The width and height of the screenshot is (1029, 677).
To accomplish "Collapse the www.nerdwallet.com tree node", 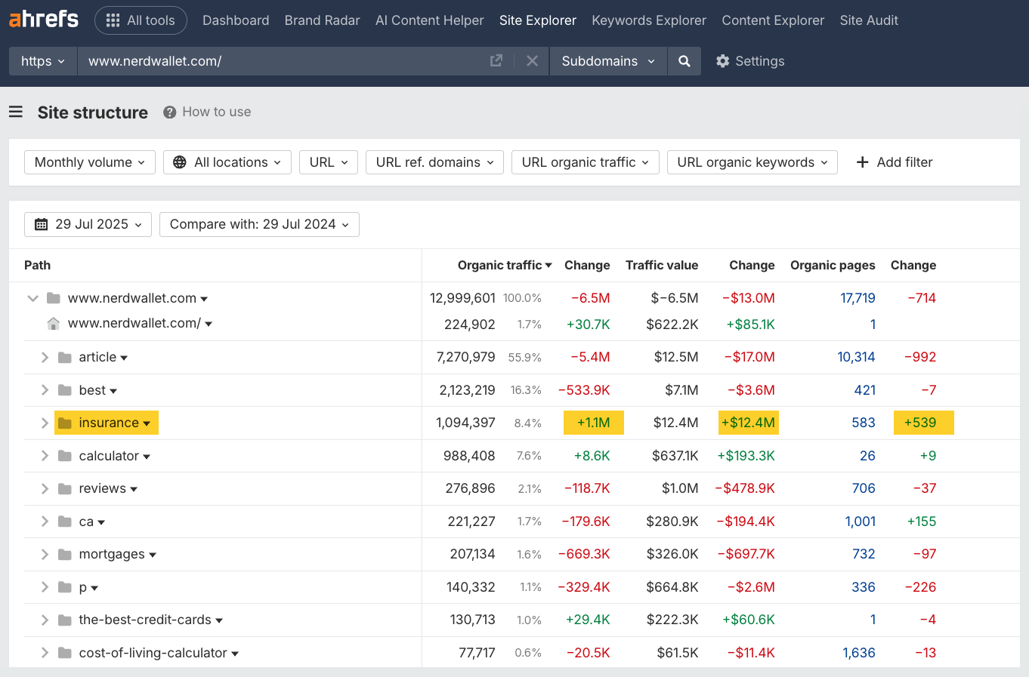I will [x=32, y=298].
